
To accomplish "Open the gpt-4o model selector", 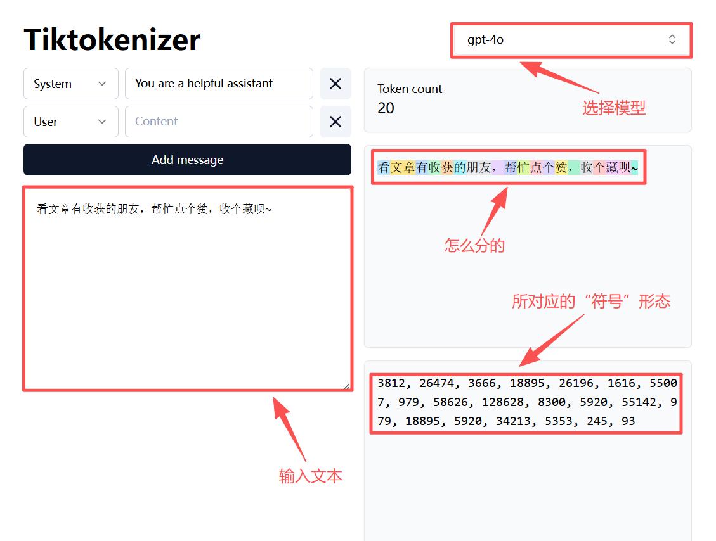I will pyautogui.click(x=571, y=40).
